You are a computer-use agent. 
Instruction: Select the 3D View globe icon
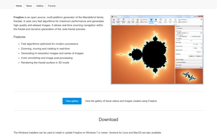pyautogui.click(x=156, y=21)
